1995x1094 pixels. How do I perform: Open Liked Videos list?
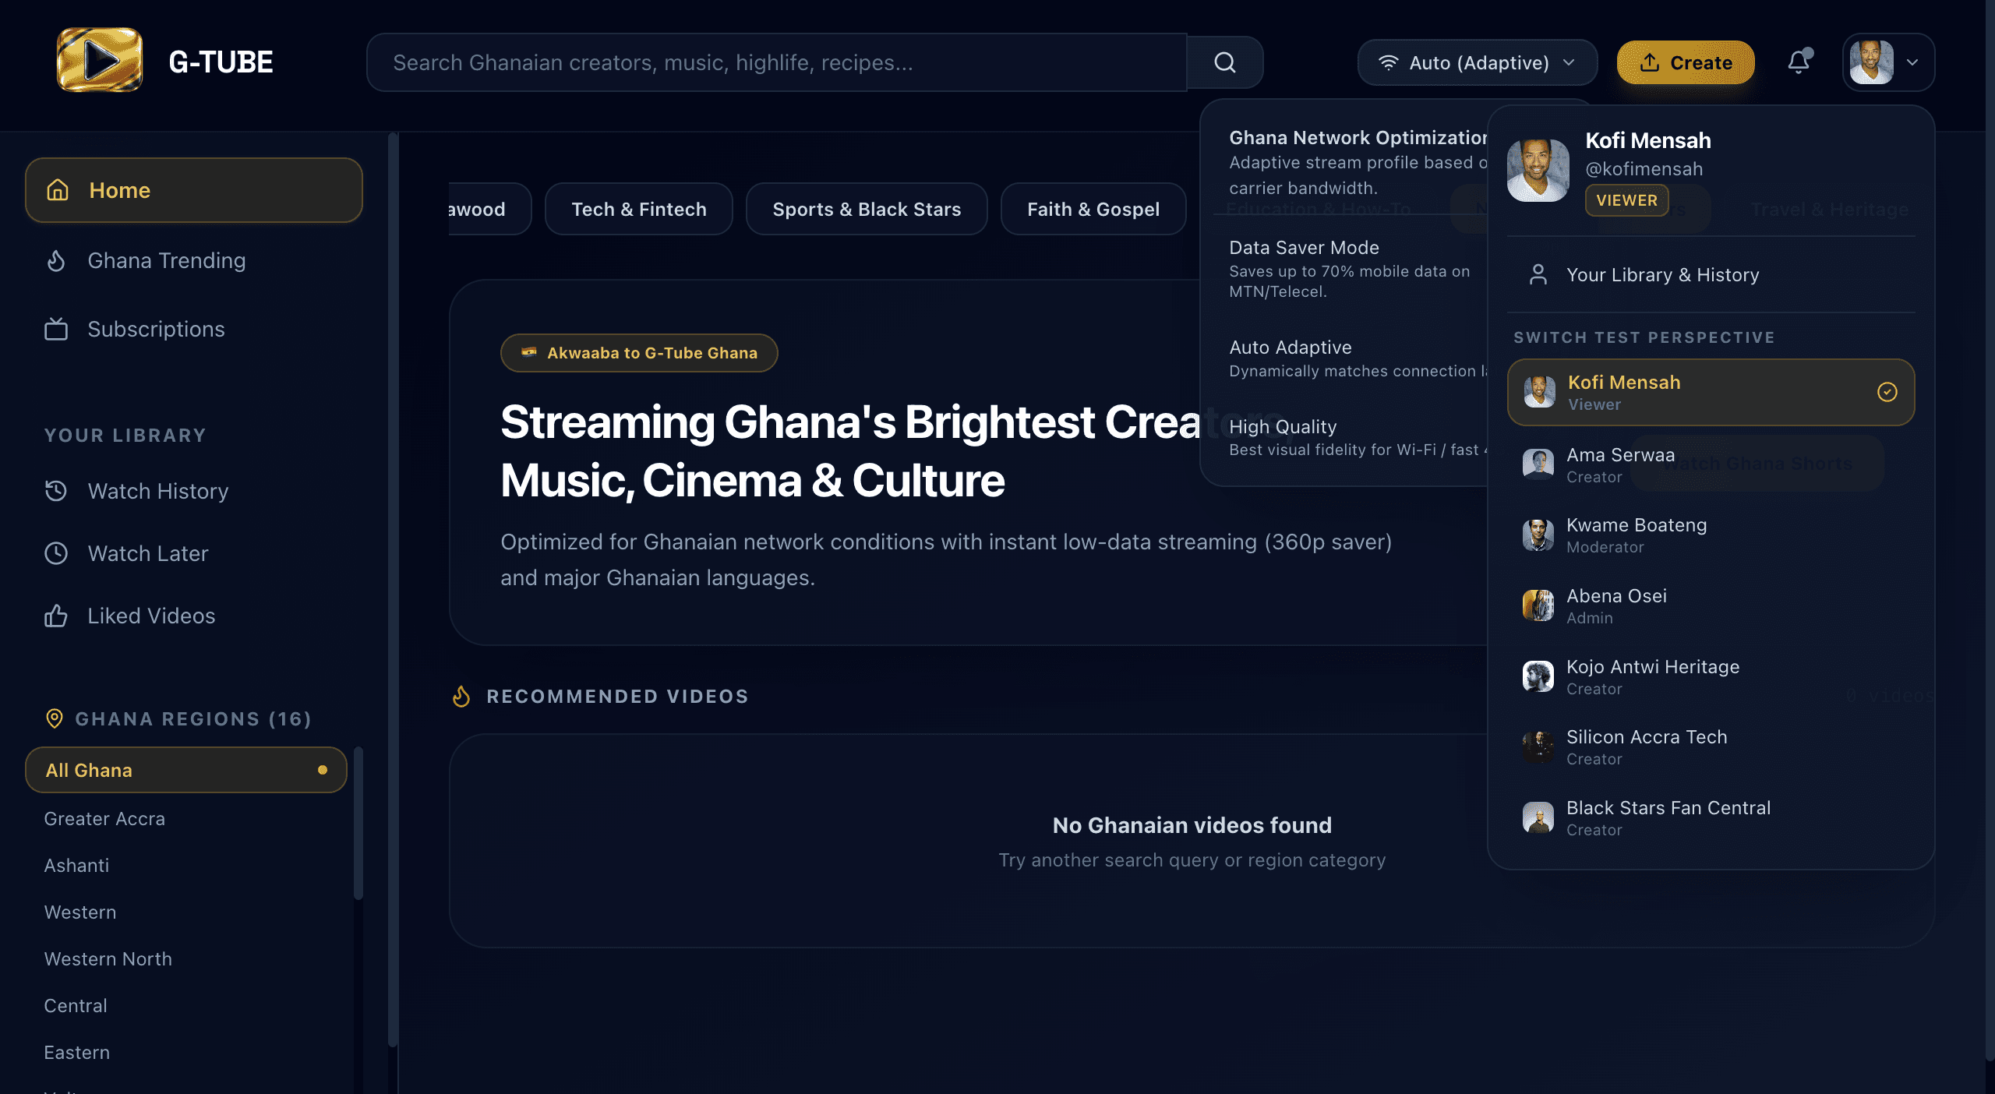(x=194, y=616)
